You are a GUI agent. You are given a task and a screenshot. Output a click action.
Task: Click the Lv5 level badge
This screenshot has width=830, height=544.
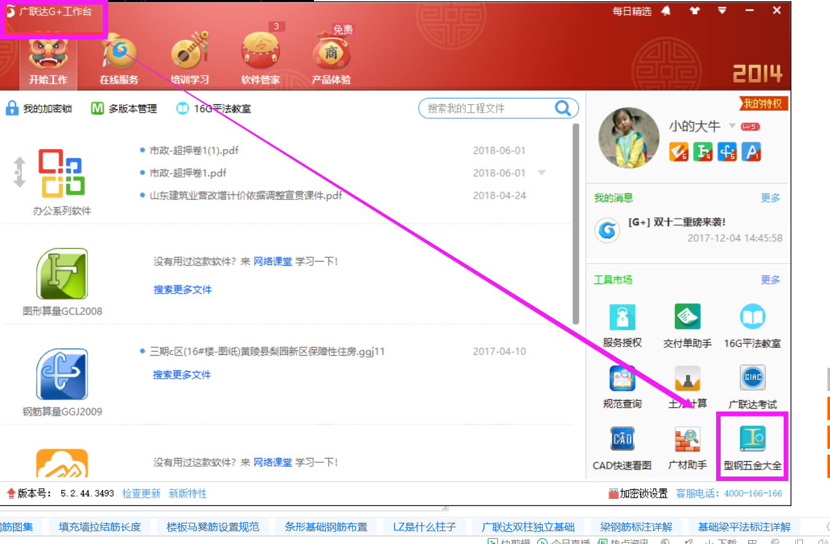click(750, 127)
